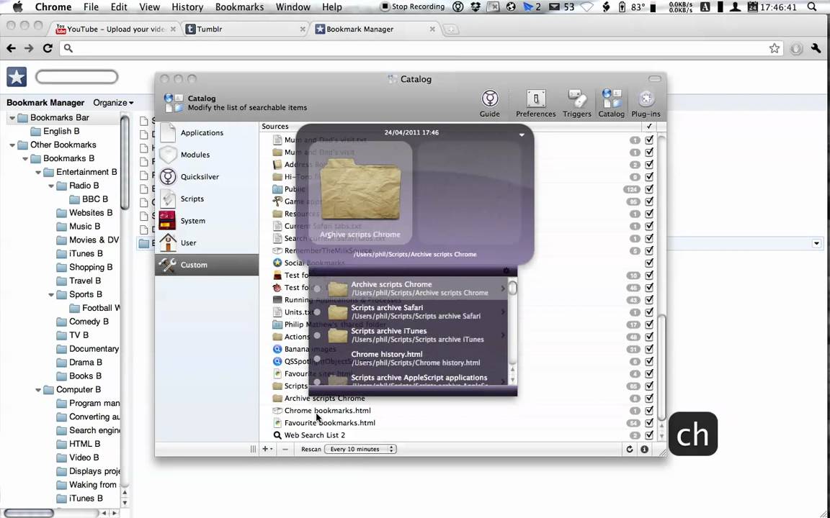Uncheck Chrome bookmarks.html source checkbox

point(649,410)
